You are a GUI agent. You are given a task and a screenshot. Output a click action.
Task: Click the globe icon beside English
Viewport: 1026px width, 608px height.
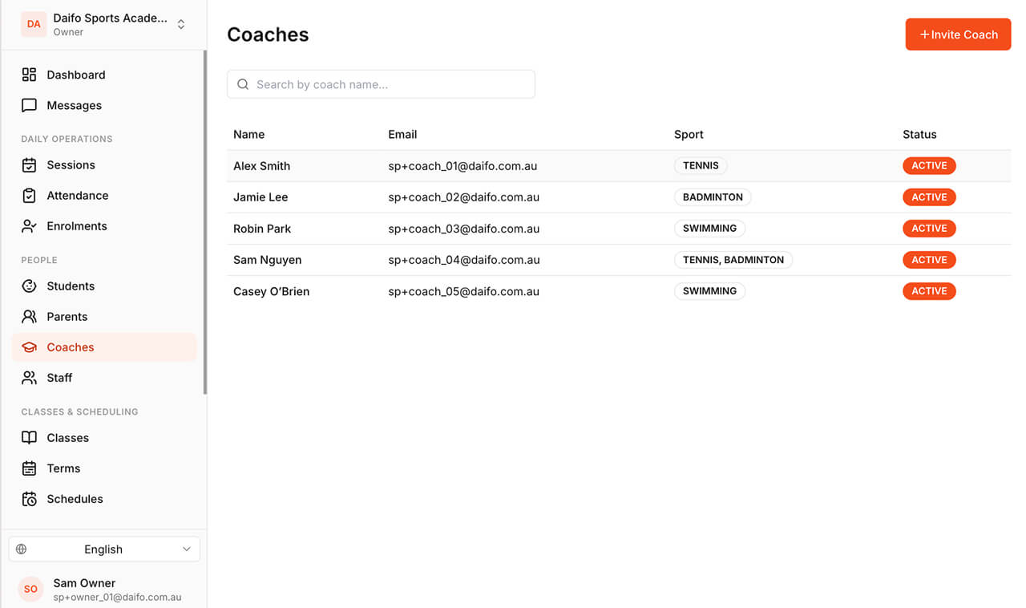pos(22,549)
